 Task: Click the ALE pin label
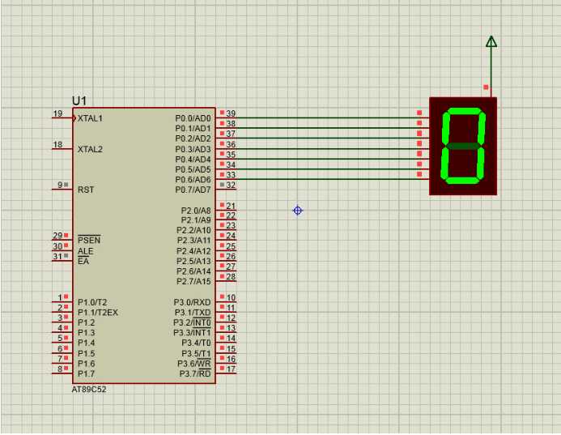click(86, 251)
